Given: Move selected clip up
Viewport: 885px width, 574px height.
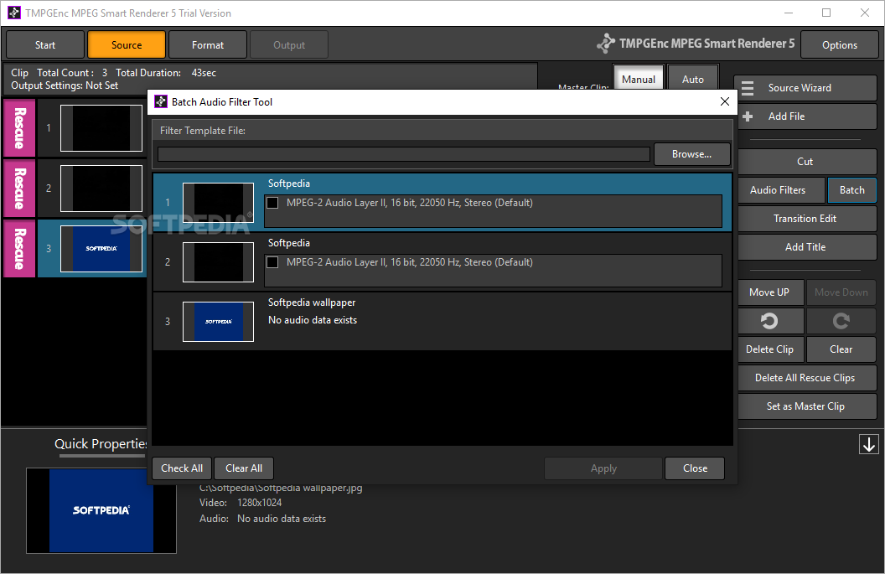Looking at the screenshot, I should point(769,292).
